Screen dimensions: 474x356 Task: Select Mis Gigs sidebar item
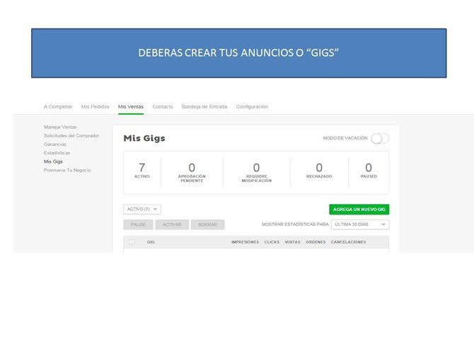click(53, 161)
